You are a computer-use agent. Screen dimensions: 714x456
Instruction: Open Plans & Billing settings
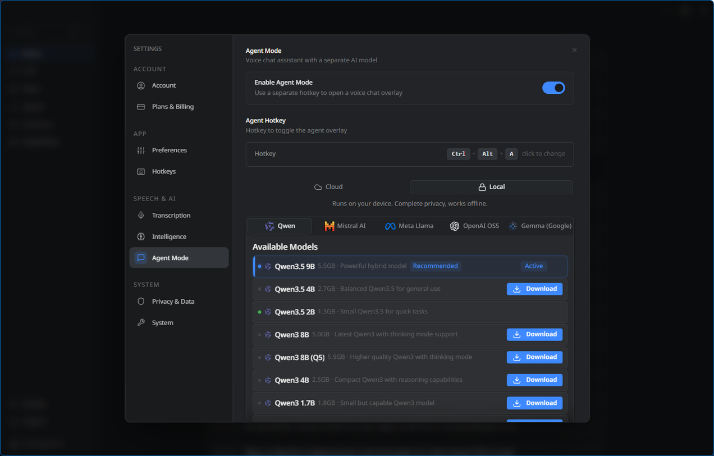click(x=179, y=107)
